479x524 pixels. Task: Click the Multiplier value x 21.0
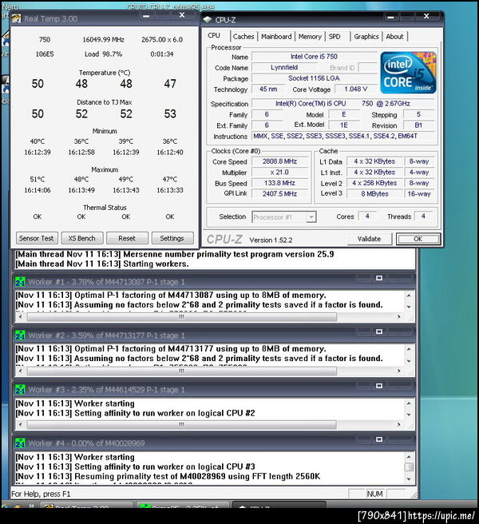coord(279,172)
